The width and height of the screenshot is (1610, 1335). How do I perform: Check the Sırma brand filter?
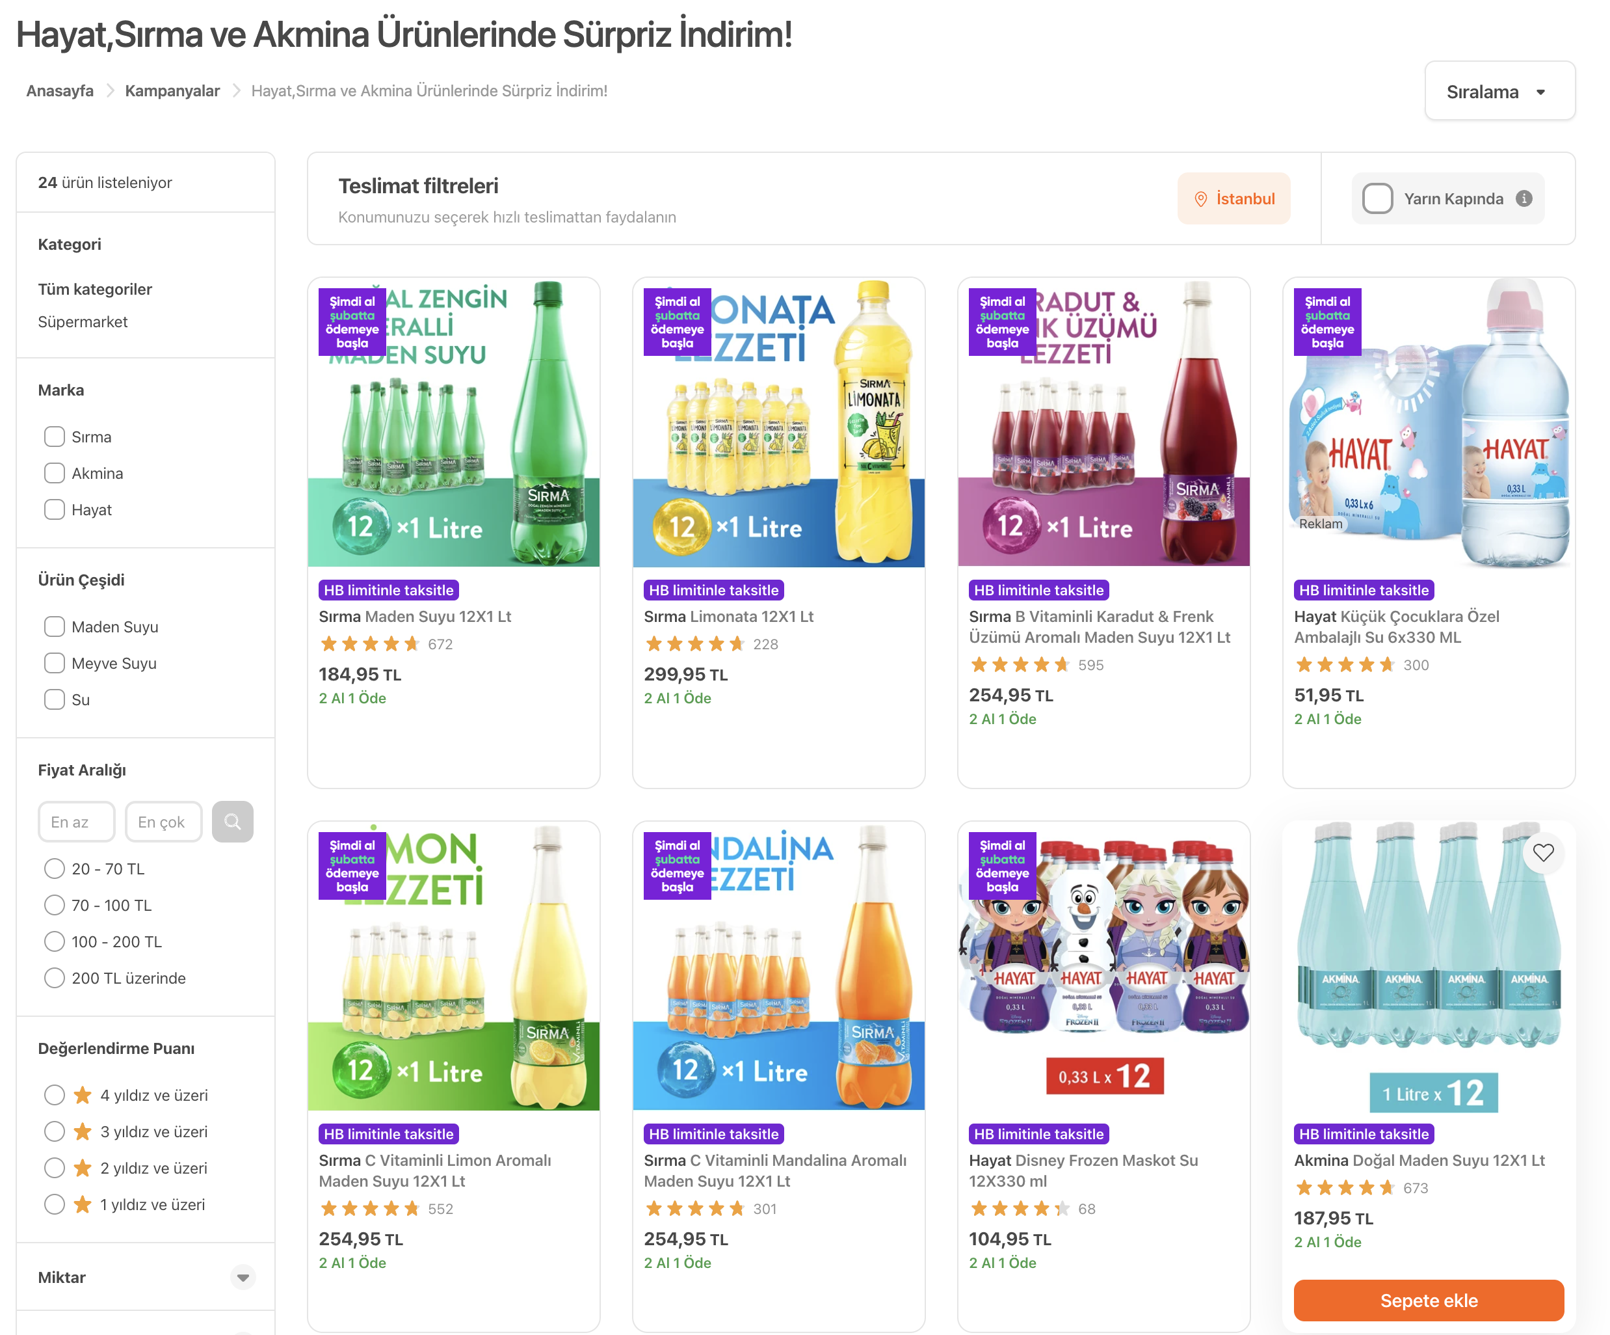(55, 437)
